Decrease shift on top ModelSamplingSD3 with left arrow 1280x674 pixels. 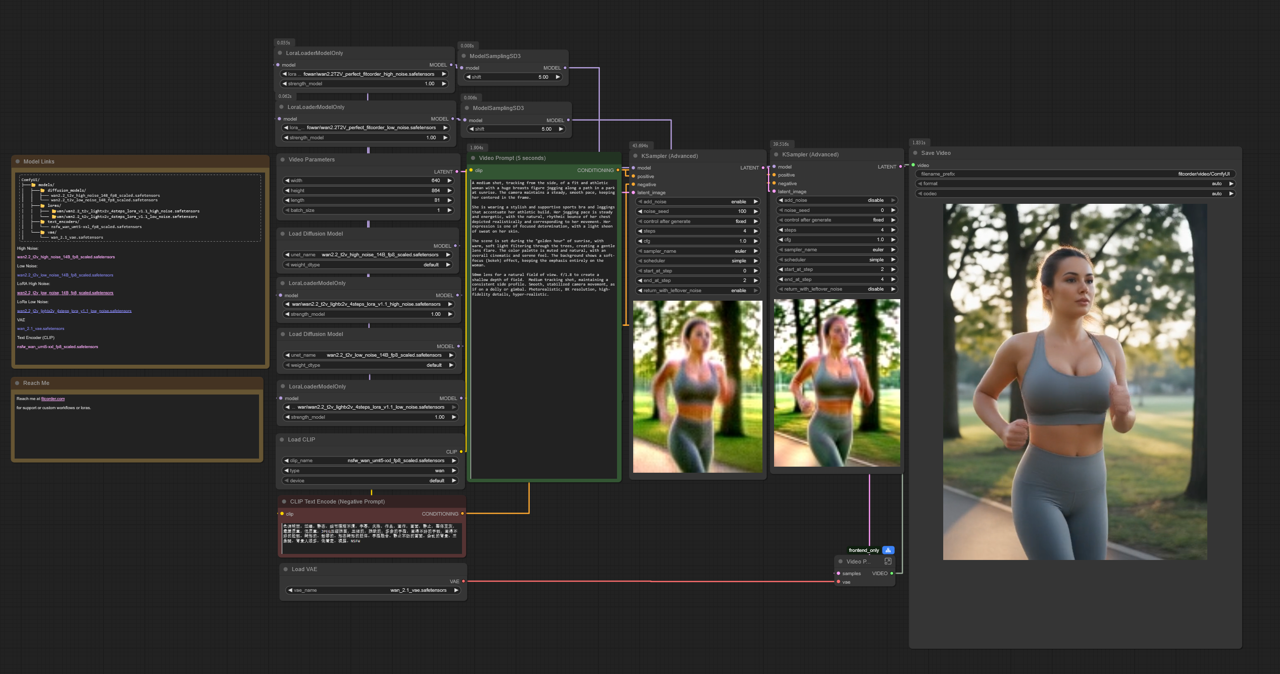pos(468,77)
